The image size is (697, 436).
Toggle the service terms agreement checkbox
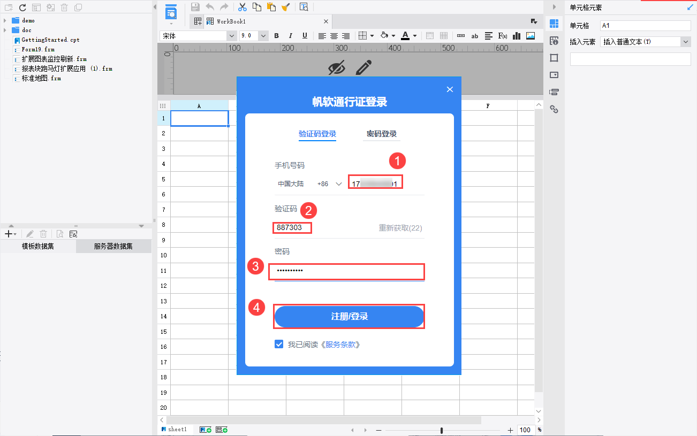279,345
